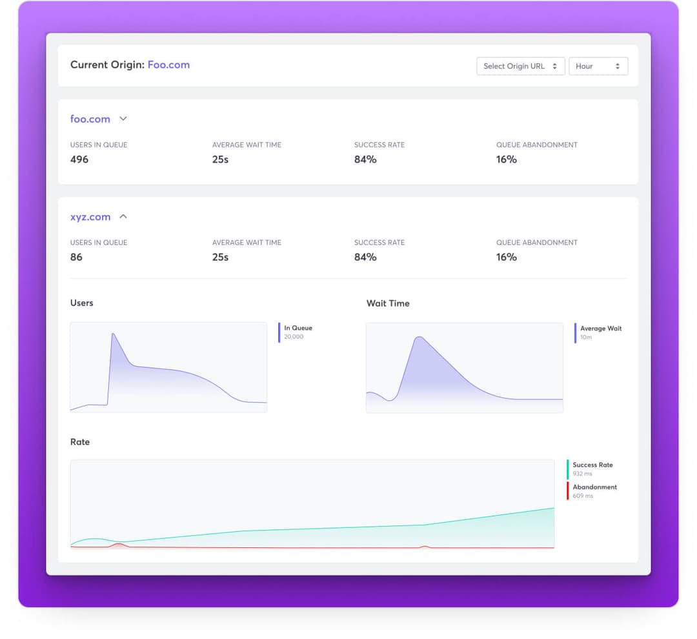The width and height of the screenshot is (697, 639).
Task: Click the Average Wait legend color bar
Action: tap(575, 333)
